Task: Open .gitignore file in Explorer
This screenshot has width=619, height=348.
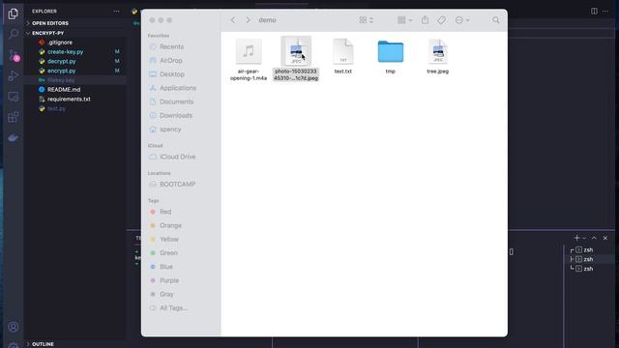Action: pos(60,43)
